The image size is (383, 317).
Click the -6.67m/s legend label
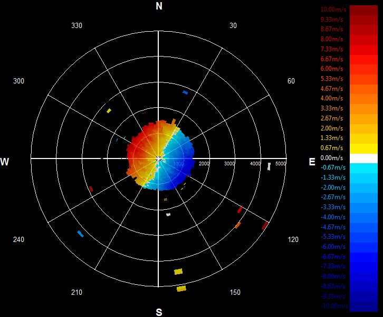(x=333, y=257)
